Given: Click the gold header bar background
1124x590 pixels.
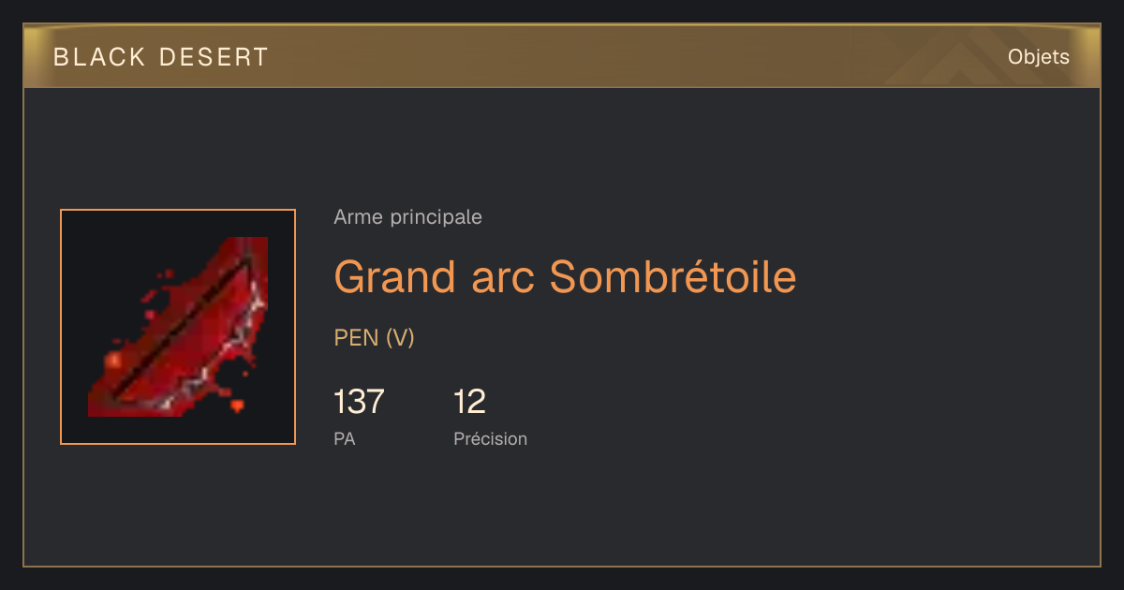Looking at the screenshot, I should pyautogui.click(x=562, y=57).
